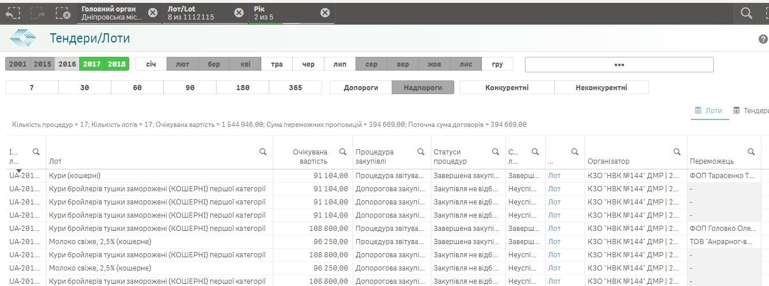Select the Конкурентні filter
Image resolution: width=769 pixels, height=286 pixels.
coord(507,87)
